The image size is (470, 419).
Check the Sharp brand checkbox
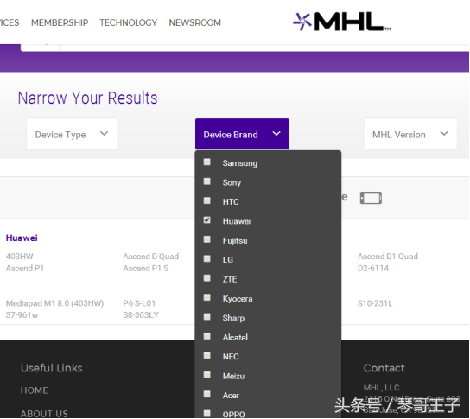pos(206,317)
